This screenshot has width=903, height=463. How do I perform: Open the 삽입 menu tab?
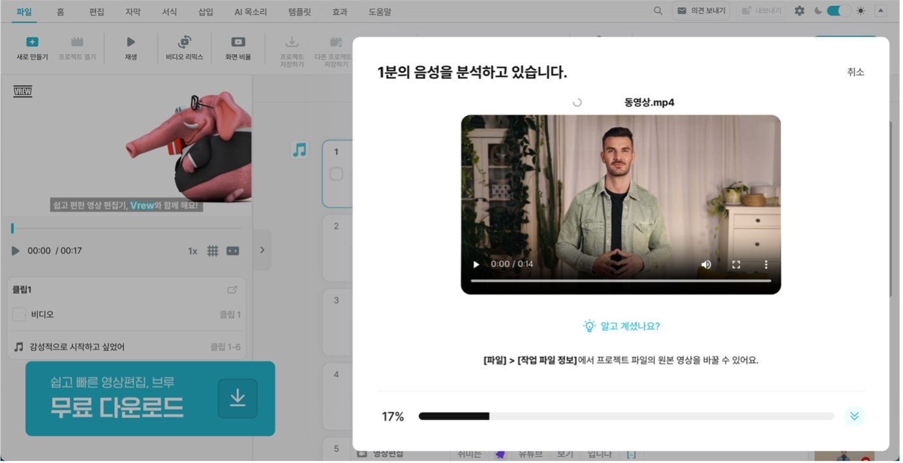(206, 12)
